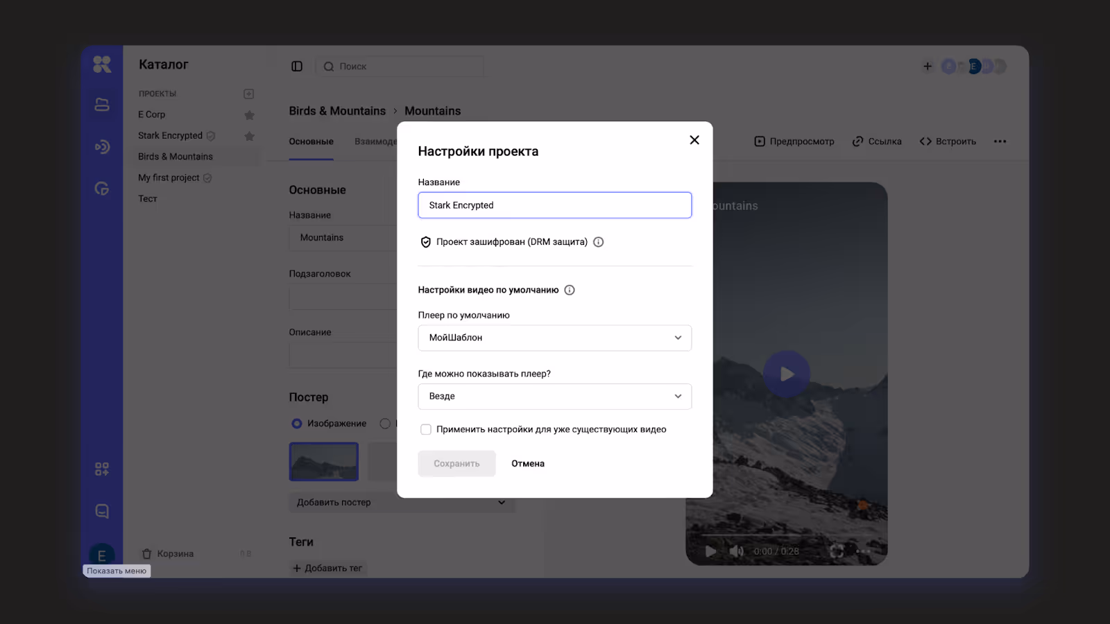This screenshot has width=1110, height=624.
Task: Select the second poster radio option
Action: tap(385, 424)
